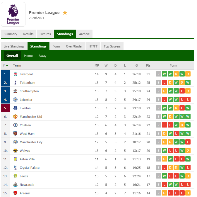Select the Overall standings filter

point(12,55)
